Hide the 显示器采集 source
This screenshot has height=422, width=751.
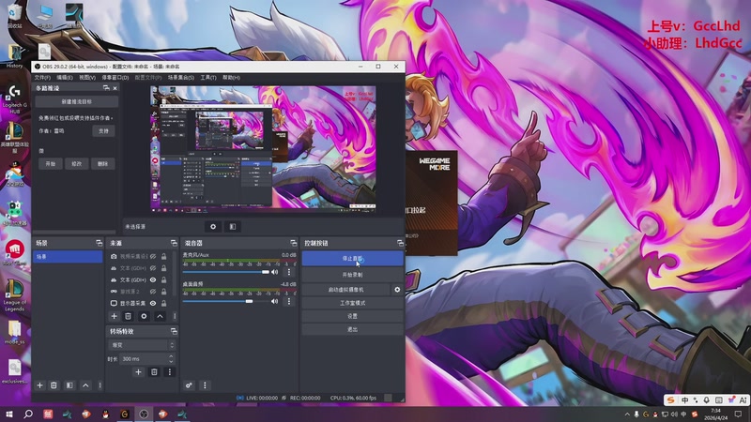pyautogui.click(x=153, y=303)
